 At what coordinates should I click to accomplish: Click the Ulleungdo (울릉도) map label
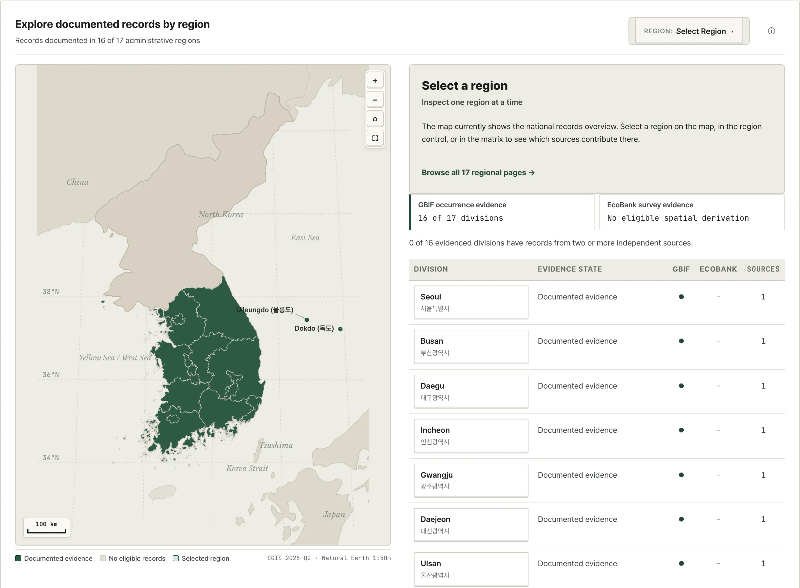pyautogui.click(x=265, y=310)
